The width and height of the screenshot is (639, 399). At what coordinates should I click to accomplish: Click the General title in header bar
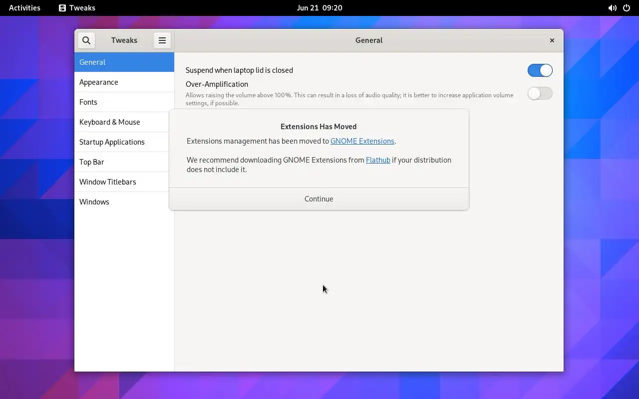pyautogui.click(x=369, y=40)
